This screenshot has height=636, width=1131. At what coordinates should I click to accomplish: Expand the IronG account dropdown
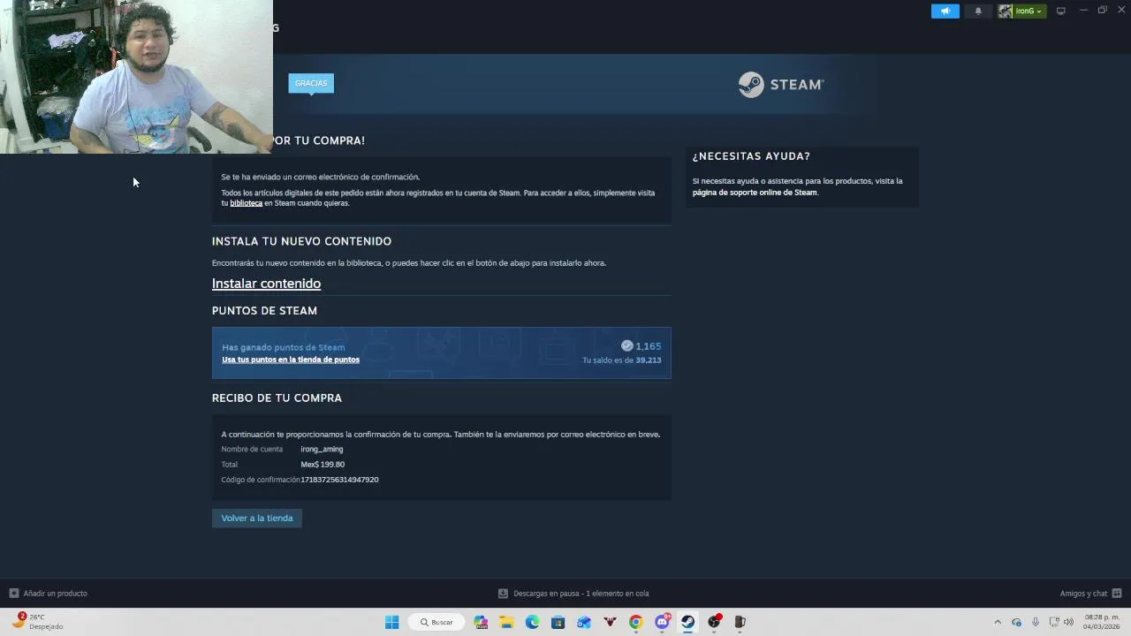[1029, 11]
